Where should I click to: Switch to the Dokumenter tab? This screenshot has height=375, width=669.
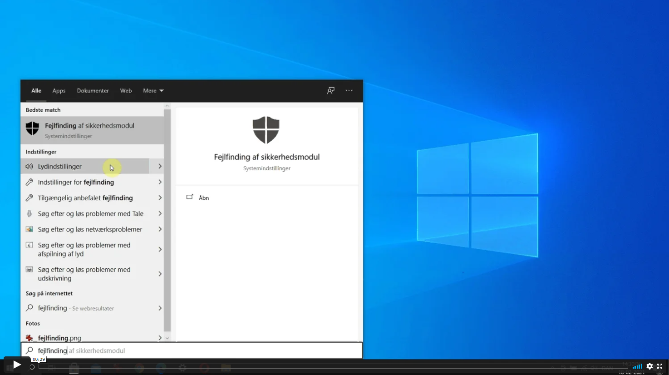[93, 91]
